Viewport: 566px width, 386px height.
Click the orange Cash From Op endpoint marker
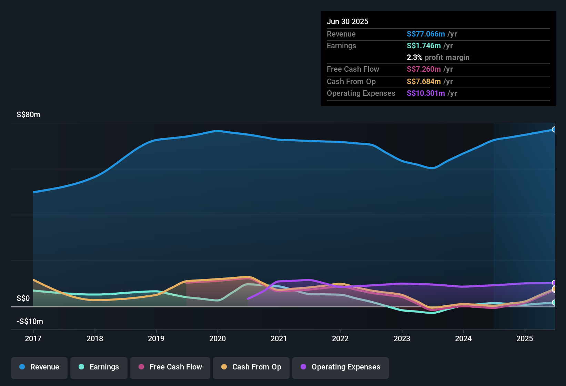pos(554,289)
